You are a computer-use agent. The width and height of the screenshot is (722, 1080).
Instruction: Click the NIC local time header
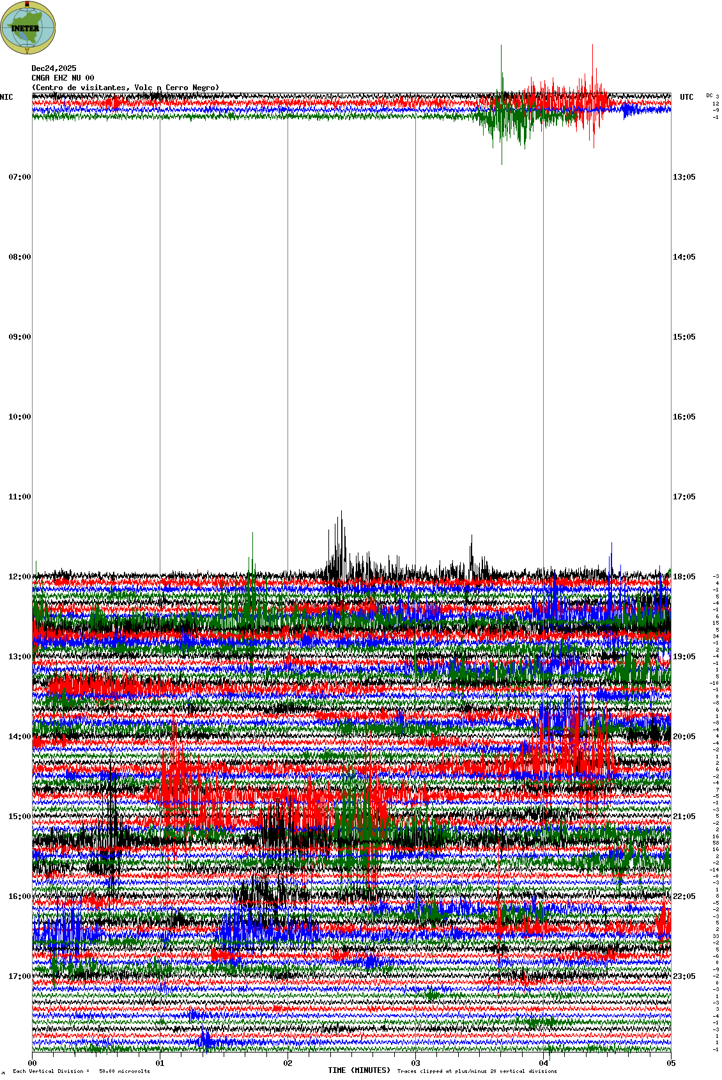point(6,97)
